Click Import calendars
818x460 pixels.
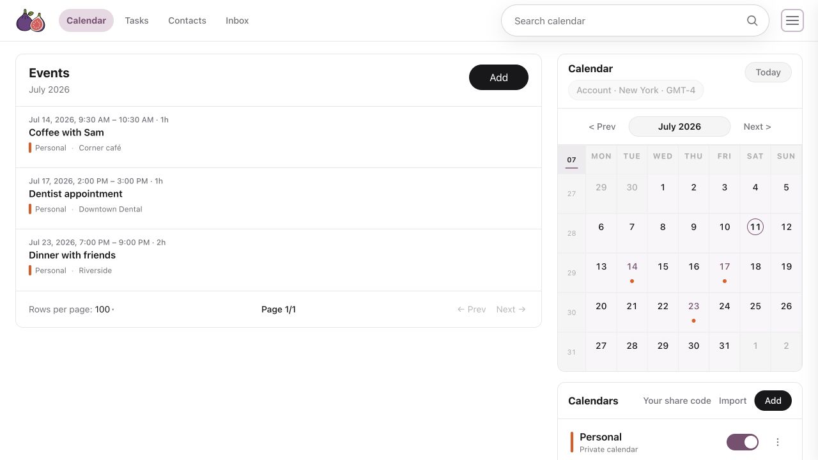(x=732, y=401)
